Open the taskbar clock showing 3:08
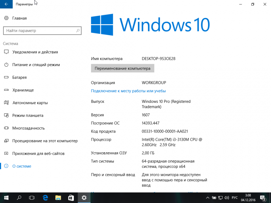Image resolution: width=271 pixels, height=203 pixels. pos(248,198)
